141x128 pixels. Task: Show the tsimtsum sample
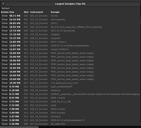pyautogui.click(x=5, y=116)
